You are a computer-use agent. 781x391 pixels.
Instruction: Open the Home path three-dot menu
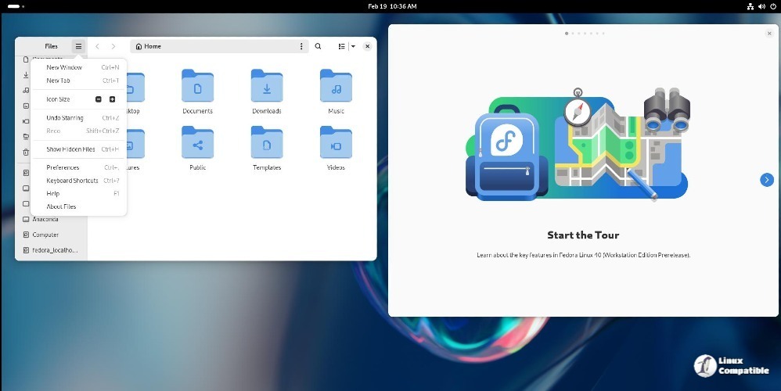[301, 46]
